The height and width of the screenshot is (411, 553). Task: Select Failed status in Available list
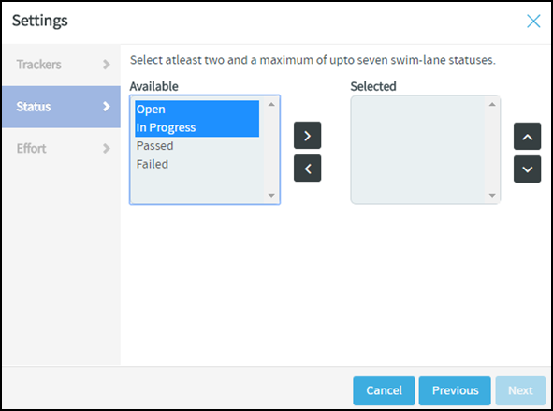(197, 165)
